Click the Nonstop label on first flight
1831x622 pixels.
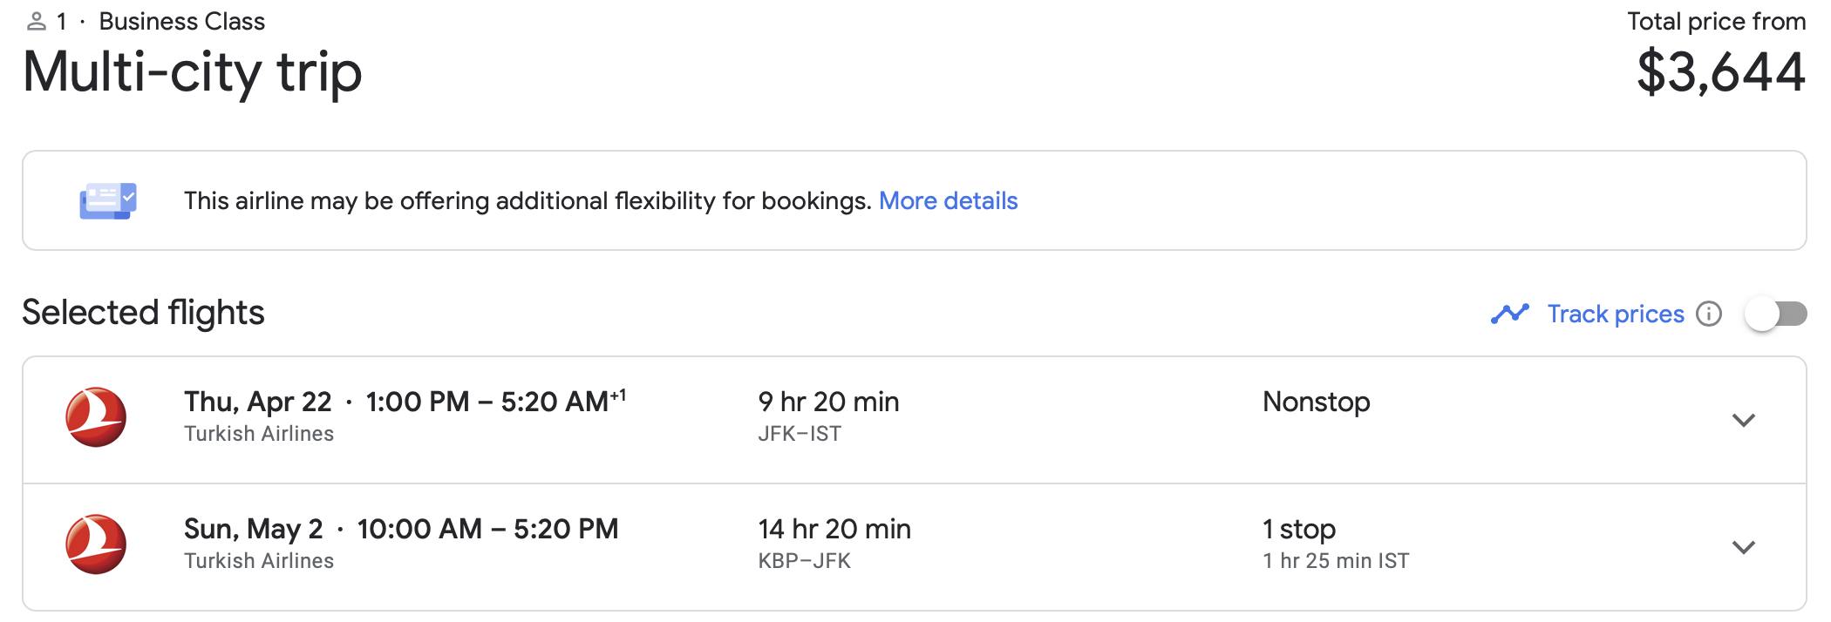point(1317,402)
